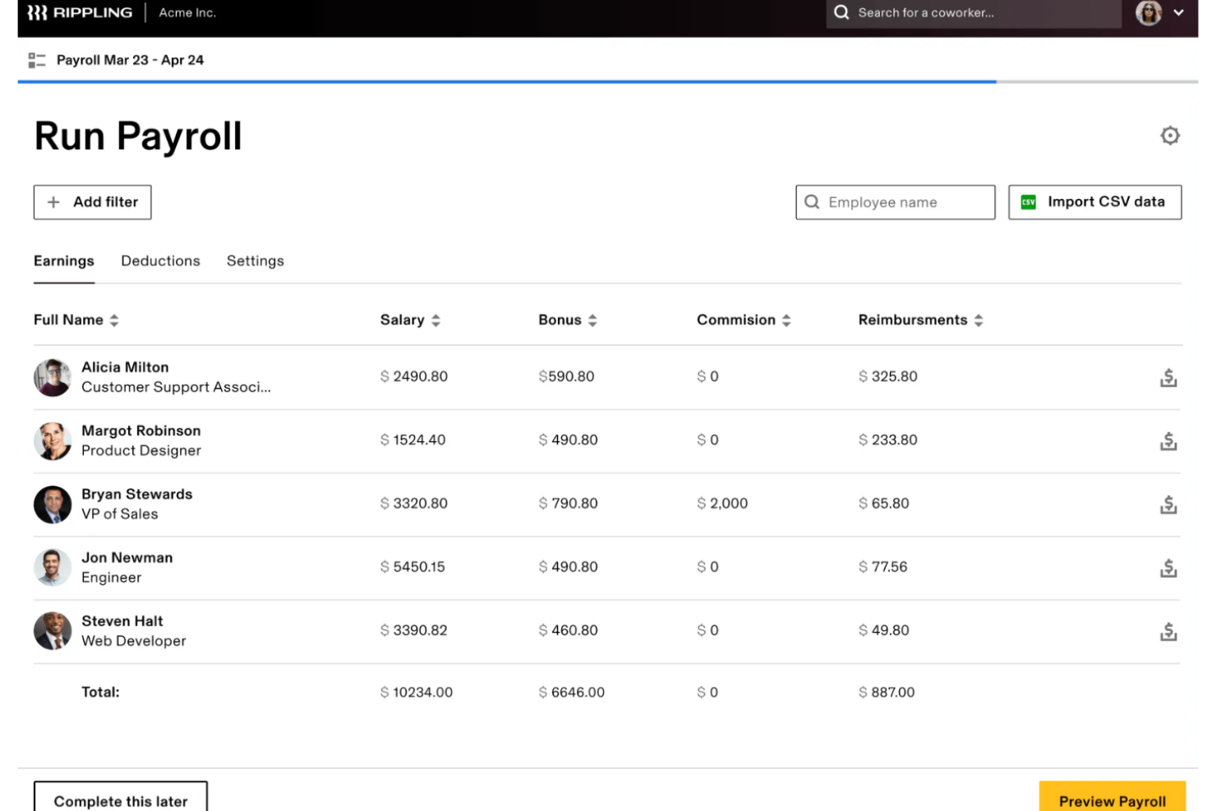Image resolution: width=1216 pixels, height=811 pixels.
Task: Switch to the Deductions tab
Action: (x=160, y=261)
